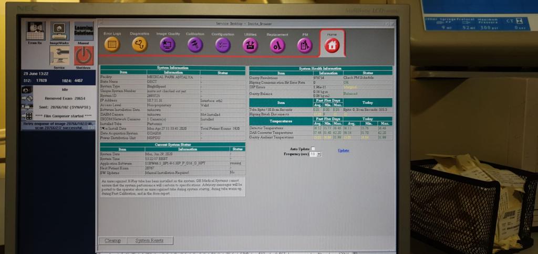Click the Current System Status header
The image size is (538, 254).
tap(172, 145)
